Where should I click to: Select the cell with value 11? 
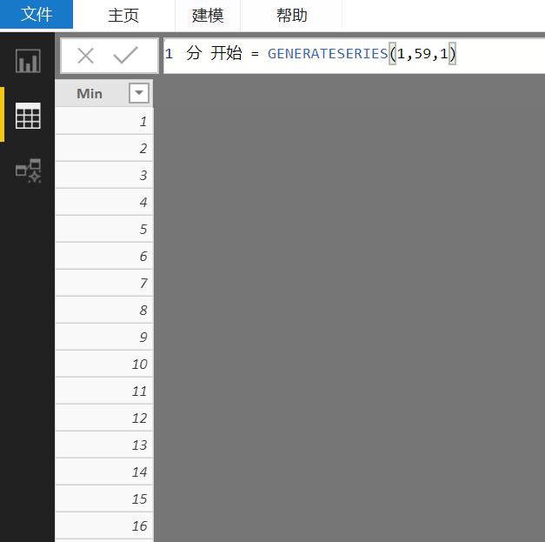(104, 391)
